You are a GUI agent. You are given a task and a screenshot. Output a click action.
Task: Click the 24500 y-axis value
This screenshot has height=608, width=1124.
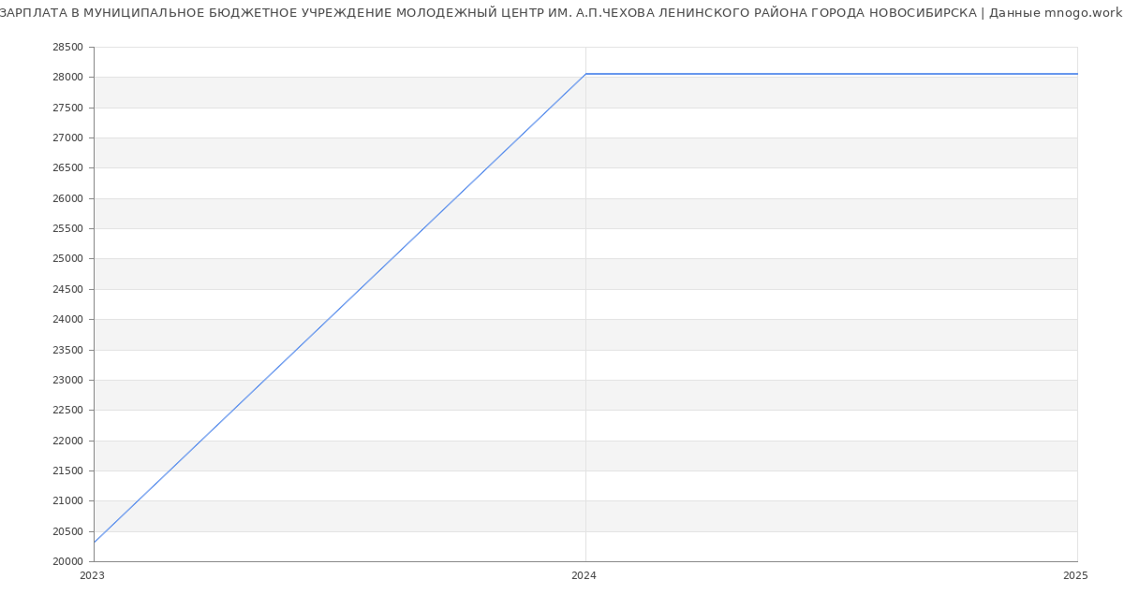click(67, 290)
